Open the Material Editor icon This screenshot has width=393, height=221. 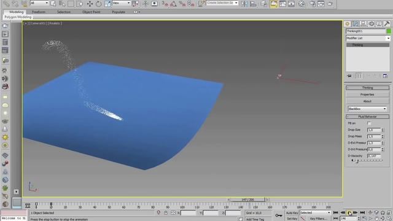302,4
